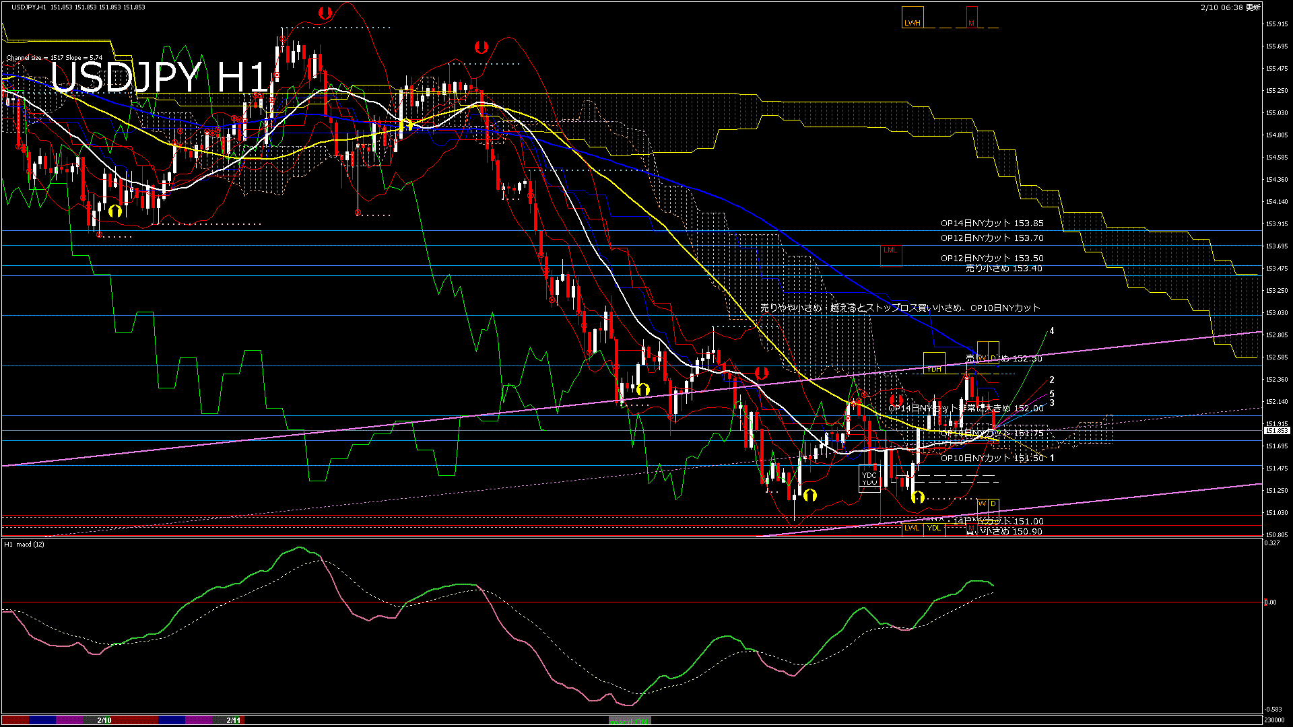This screenshot has height=727, width=1293.
Task: Click the orange LWL label at bottom
Action: (x=912, y=528)
